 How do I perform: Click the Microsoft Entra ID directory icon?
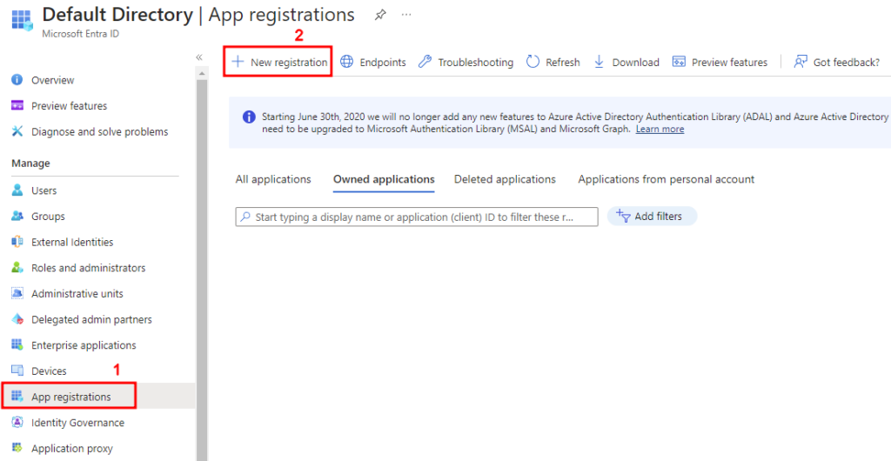(x=22, y=21)
